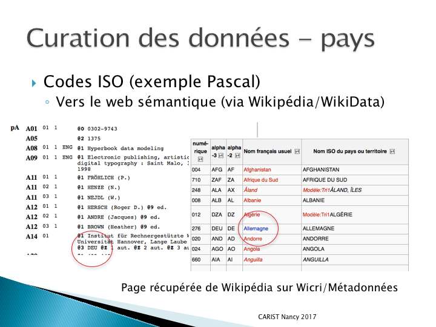Click author line HENZE (N.)

coord(104,188)
